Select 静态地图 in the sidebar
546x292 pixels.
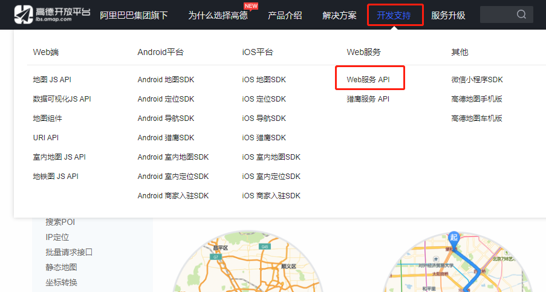pos(61,267)
